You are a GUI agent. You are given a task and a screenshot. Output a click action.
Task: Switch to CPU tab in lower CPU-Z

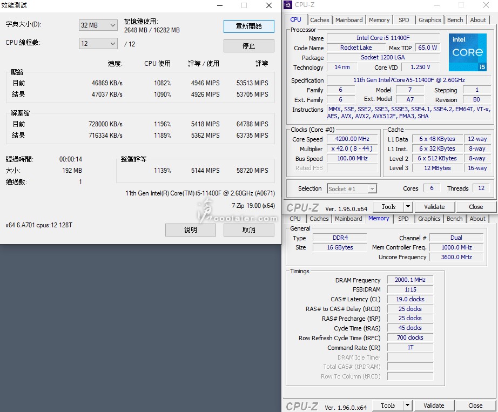(295, 219)
